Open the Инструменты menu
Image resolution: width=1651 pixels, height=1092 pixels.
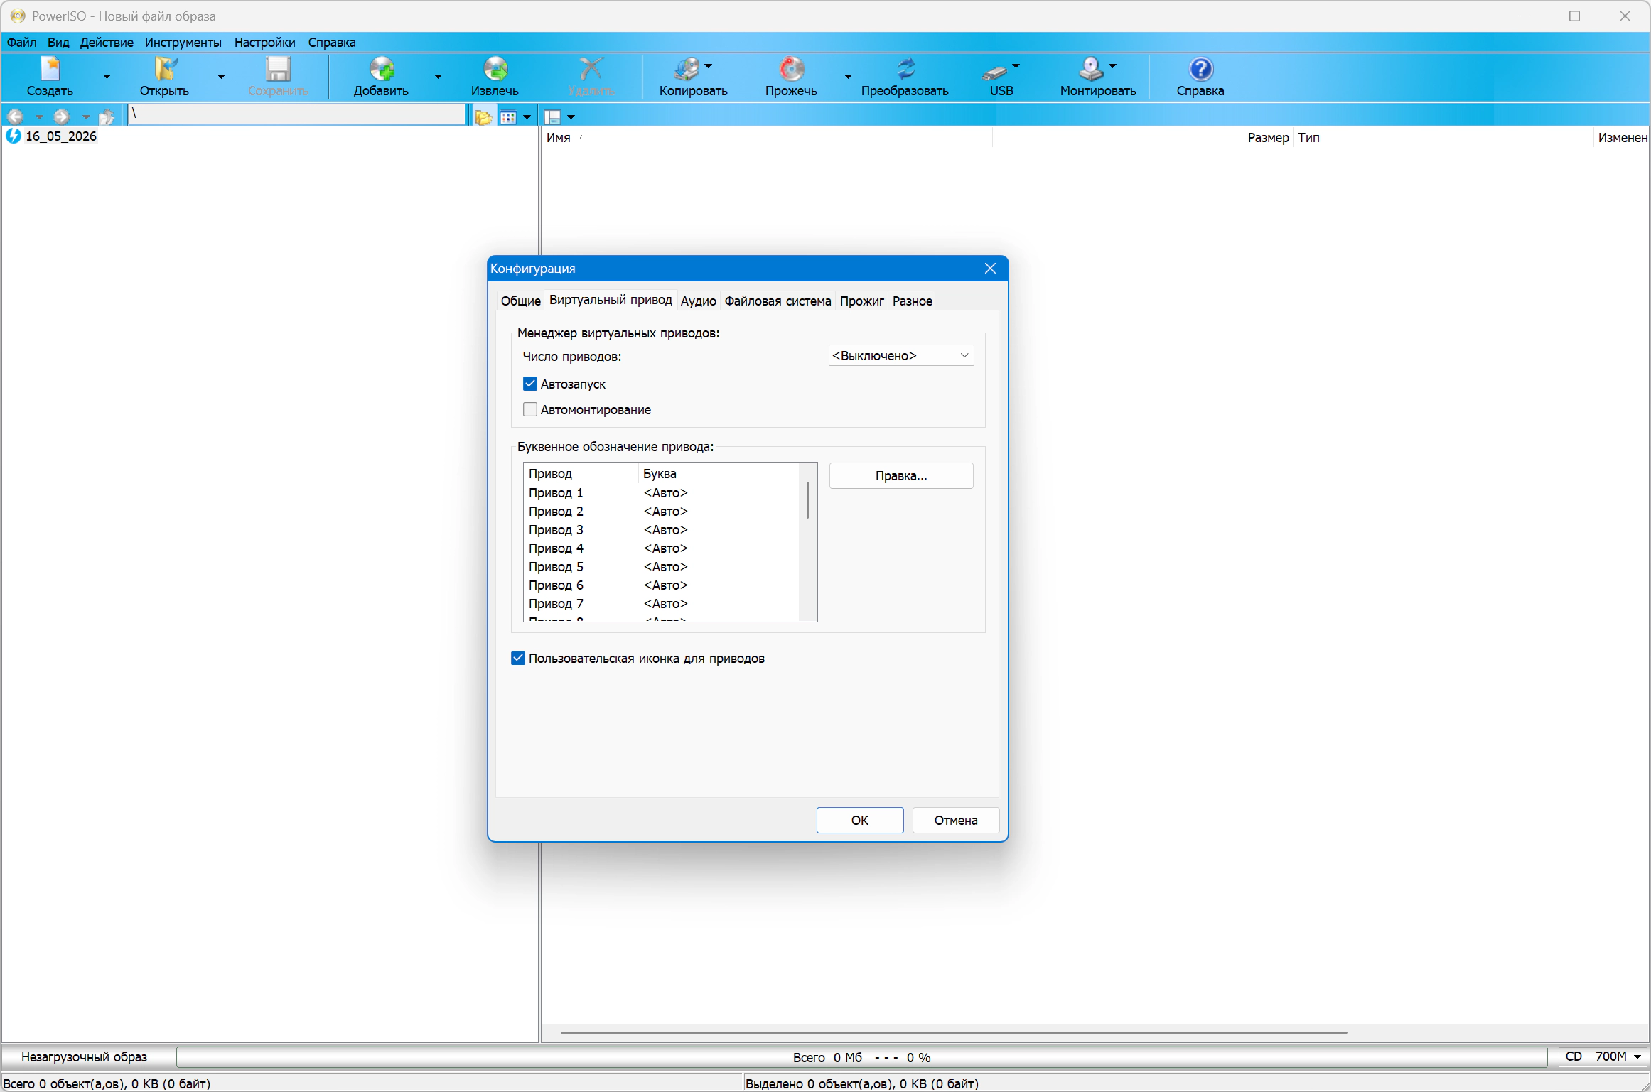click(x=183, y=42)
